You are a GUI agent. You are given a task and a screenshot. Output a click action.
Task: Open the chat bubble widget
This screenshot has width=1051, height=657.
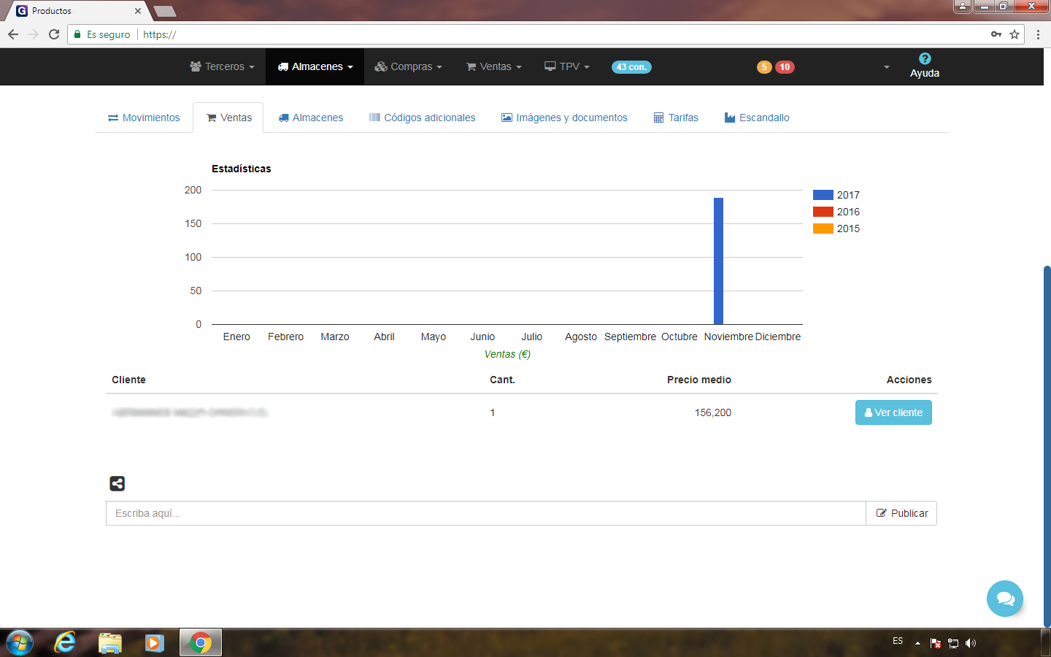pyautogui.click(x=1004, y=599)
